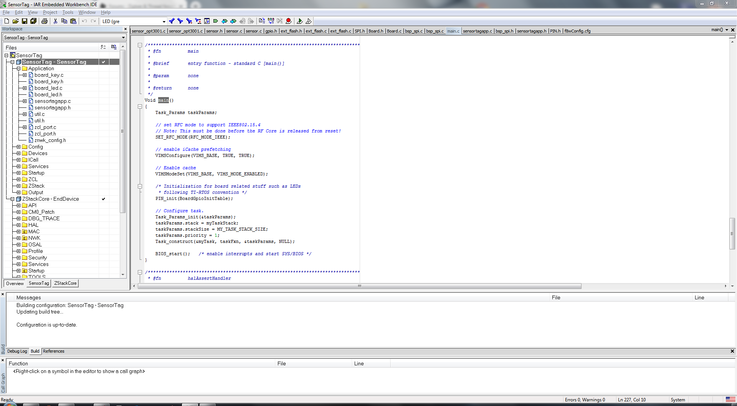The height and width of the screenshot is (406, 737).
Task: Click the Redo arrow icon
Action: 93,21
